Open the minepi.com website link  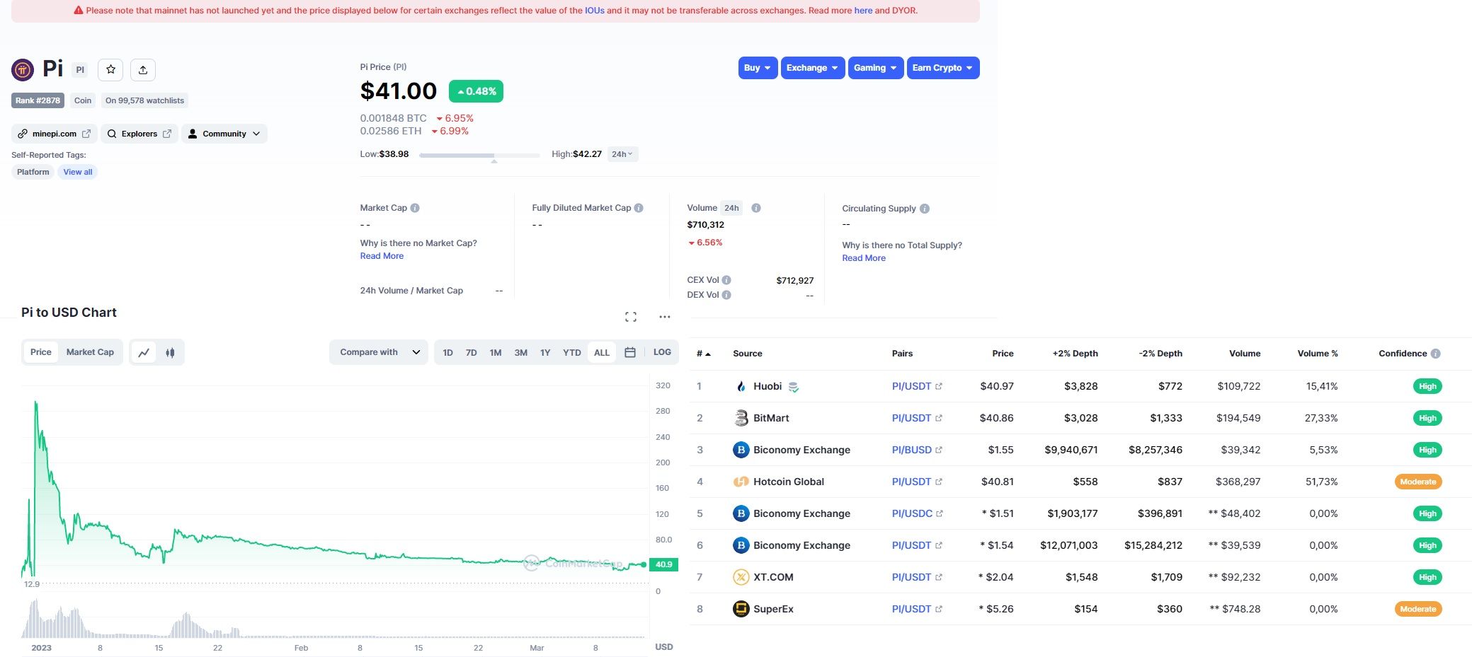(55, 134)
